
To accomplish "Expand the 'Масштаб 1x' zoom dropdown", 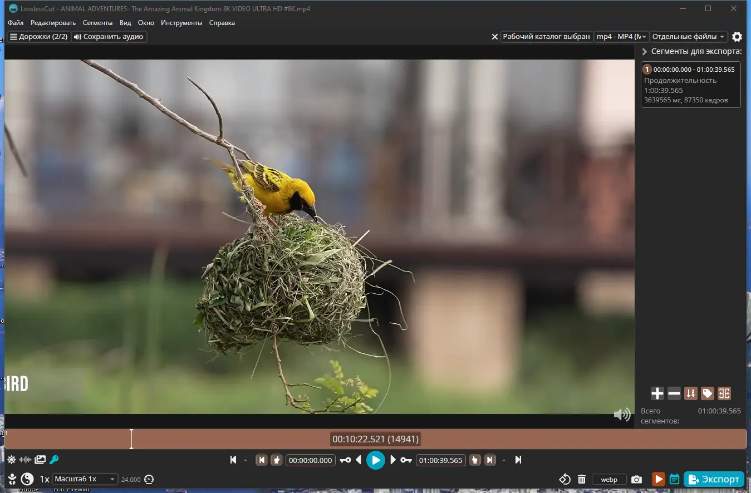I will coord(85,479).
